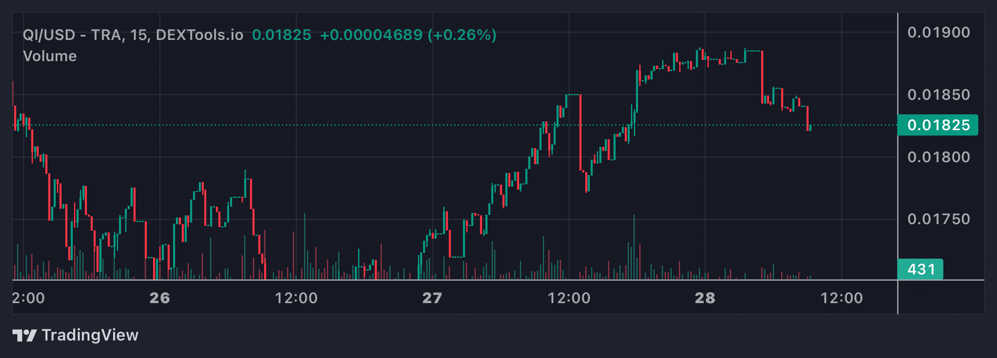The height and width of the screenshot is (358, 997).
Task: Click date label 28 on time axis
Action: point(705,298)
